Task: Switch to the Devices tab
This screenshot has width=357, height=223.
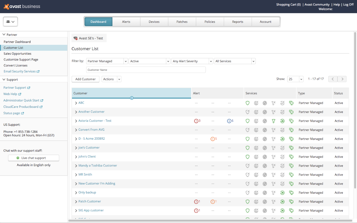Action: [154, 22]
